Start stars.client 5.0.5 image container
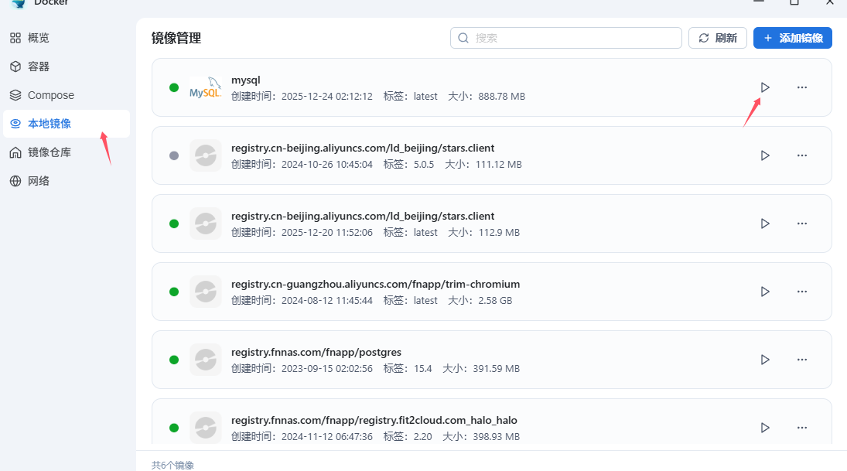Screen dimensions: 847x471 (x=764, y=155)
